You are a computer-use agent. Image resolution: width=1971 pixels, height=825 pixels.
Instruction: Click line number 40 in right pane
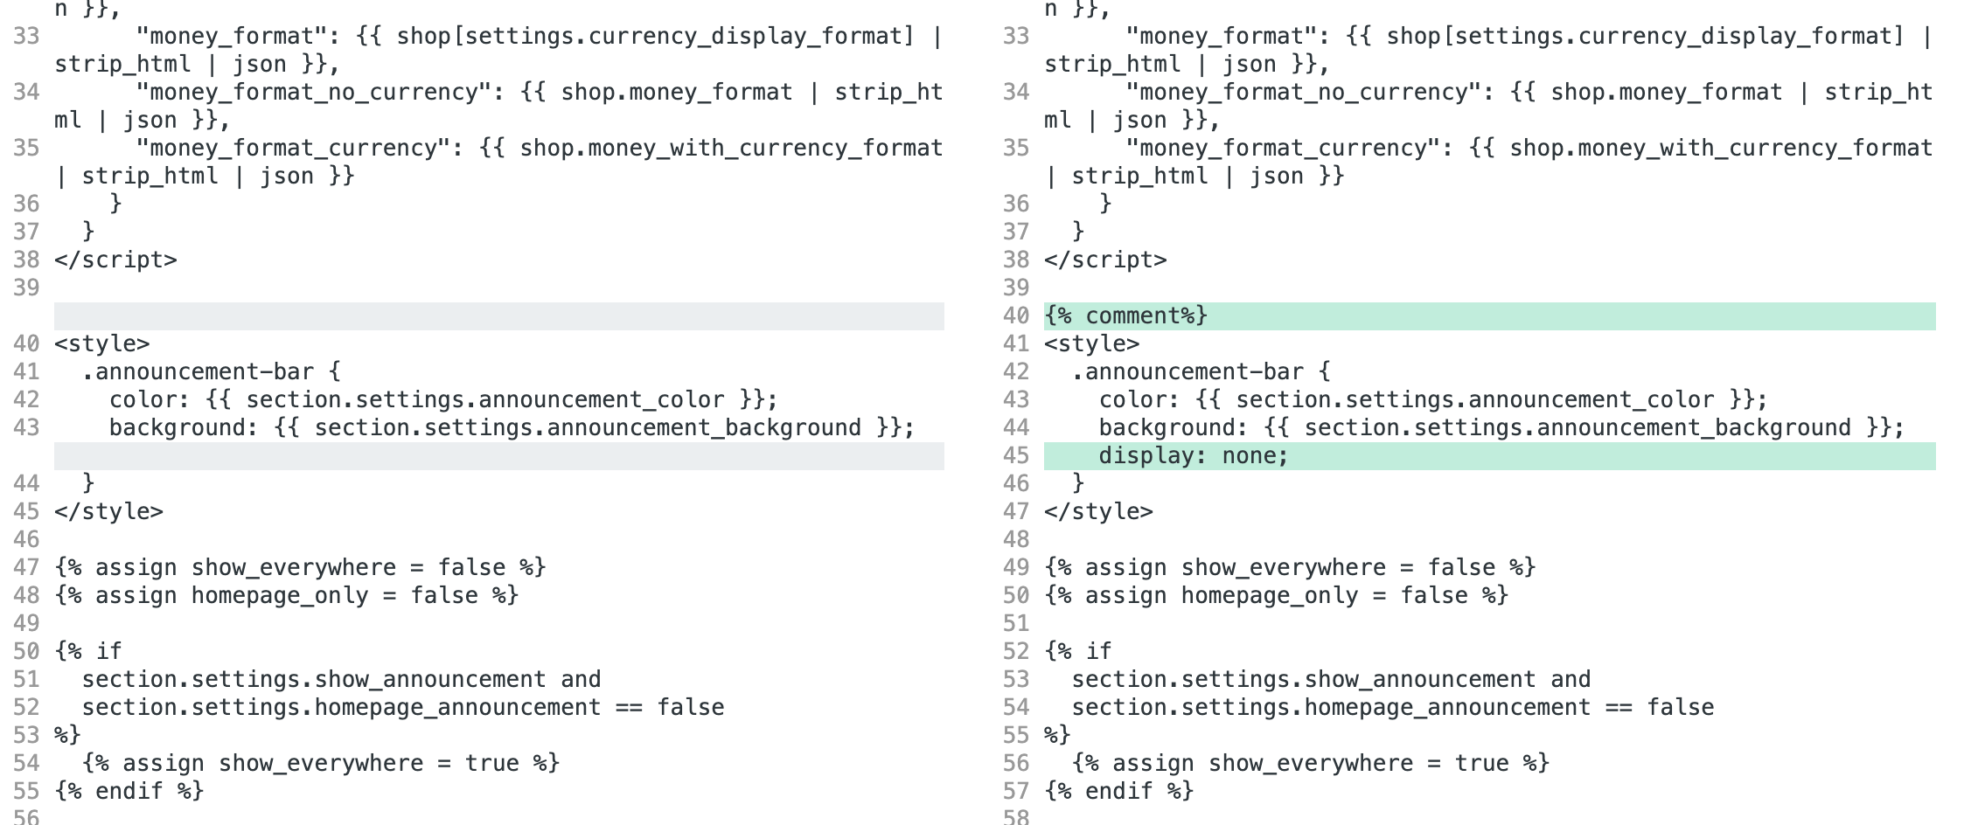[x=1017, y=315]
